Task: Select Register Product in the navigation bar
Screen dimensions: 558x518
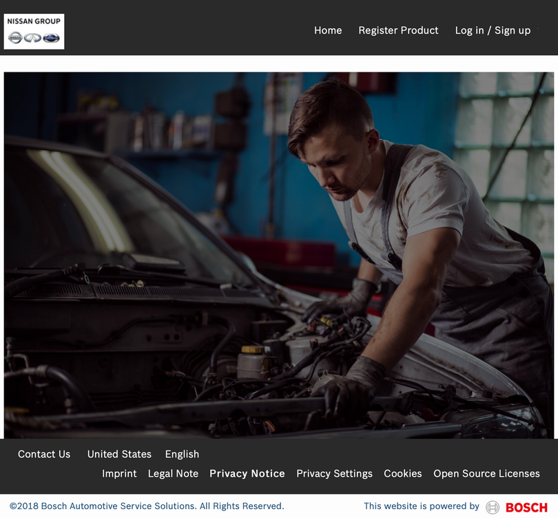Action: pos(398,30)
